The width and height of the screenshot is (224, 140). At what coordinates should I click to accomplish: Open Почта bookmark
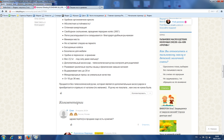point(4,15)
